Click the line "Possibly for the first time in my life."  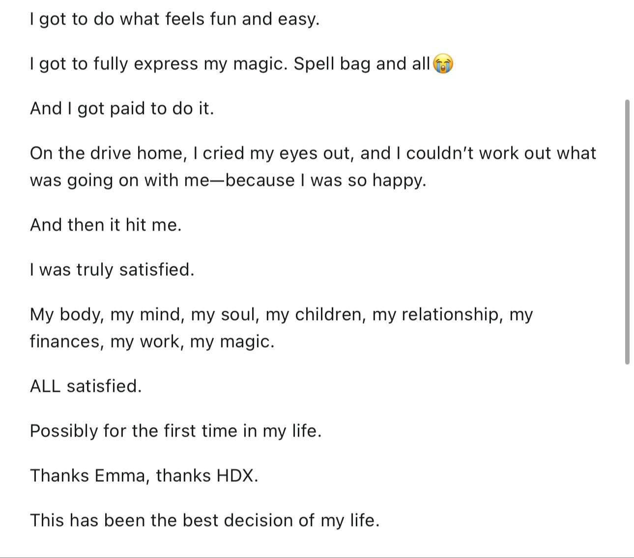pos(175,431)
